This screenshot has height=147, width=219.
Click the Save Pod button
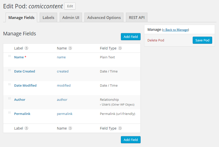202,40
